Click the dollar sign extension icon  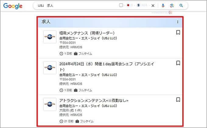pos(138,5)
